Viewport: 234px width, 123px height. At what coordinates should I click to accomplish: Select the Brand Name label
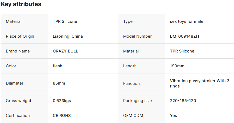tap(18, 51)
